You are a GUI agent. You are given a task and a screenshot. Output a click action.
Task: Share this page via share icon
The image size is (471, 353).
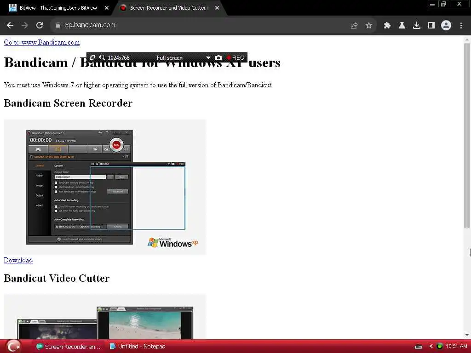(x=354, y=26)
